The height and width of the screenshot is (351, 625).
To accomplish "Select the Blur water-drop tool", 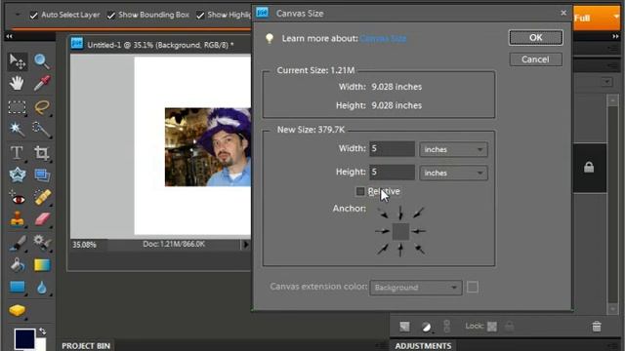I will [x=41, y=287].
